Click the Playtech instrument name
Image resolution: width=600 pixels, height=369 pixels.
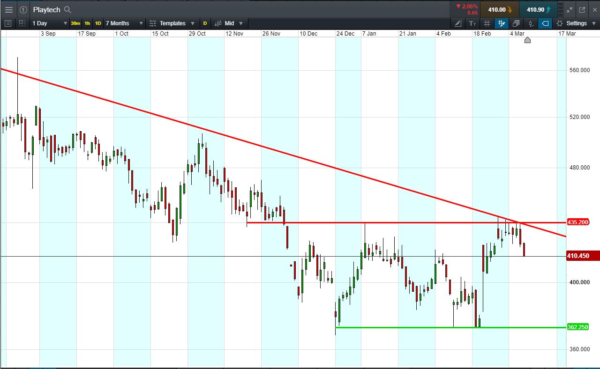[x=47, y=9]
